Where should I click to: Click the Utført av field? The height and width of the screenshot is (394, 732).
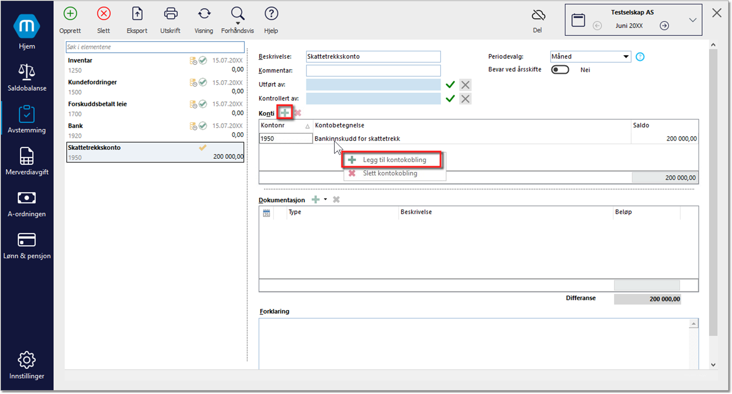click(373, 85)
